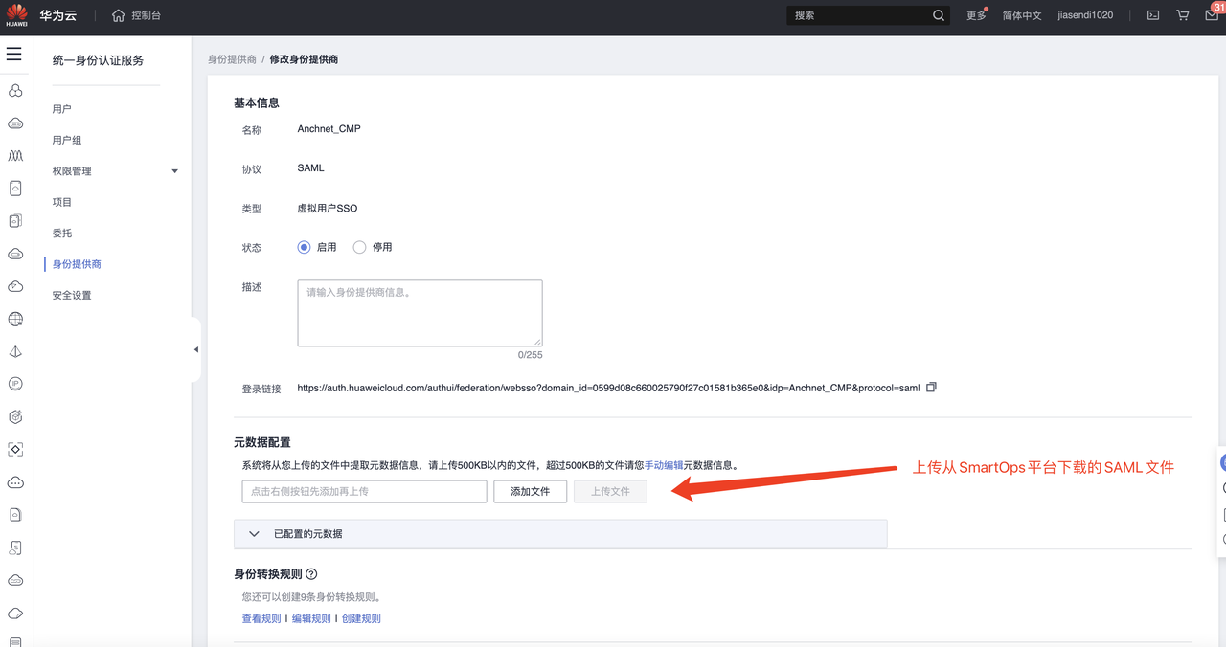Click the home icon beside 控制台
1226x647 pixels.
pos(118,15)
